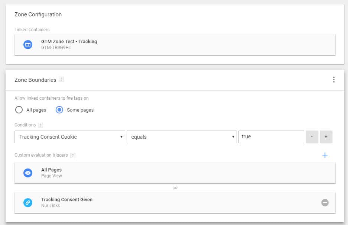Image resolution: width=348 pixels, height=225 pixels.
Task: Open the GTM Zone Test - Tracking container
Action: point(69,42)
